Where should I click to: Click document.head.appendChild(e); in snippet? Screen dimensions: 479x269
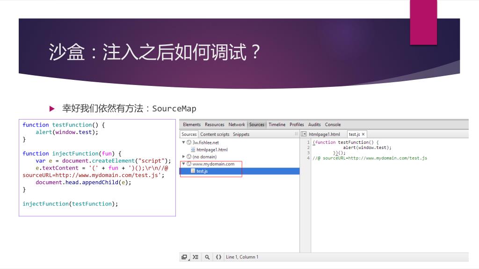[83, 183]
